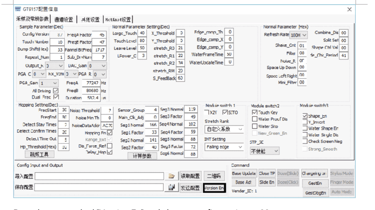Open the Output_R dropdown
Viewport: 375px width, 210px height.
pyautogui.click(x=54, y=66)
